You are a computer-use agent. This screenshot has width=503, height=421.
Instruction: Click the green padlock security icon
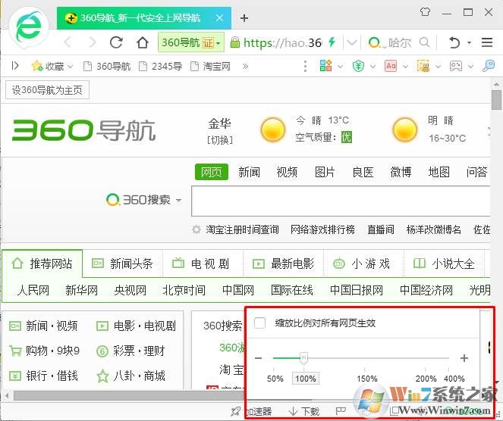point(235,42)
